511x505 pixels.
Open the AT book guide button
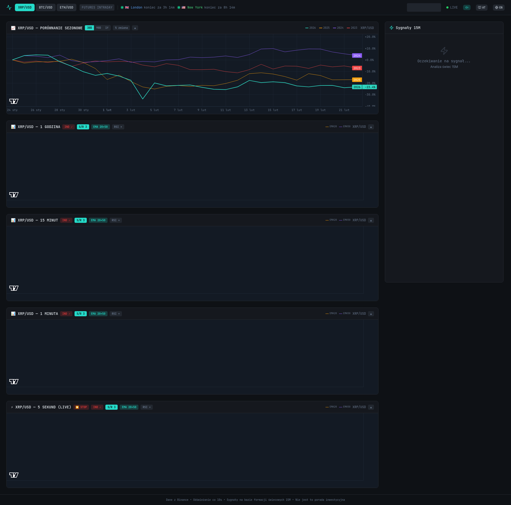tap(481, 7)
